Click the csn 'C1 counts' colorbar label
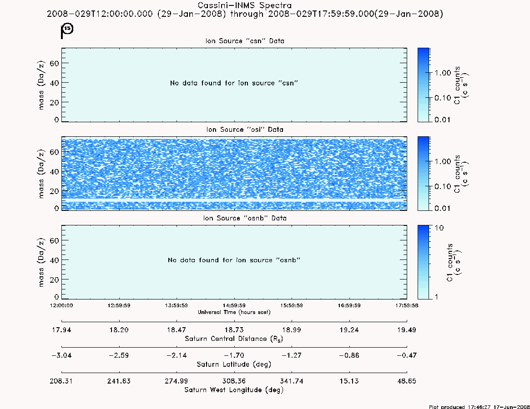This screenshot has width=530, height=409. click(x=461, y=85)
